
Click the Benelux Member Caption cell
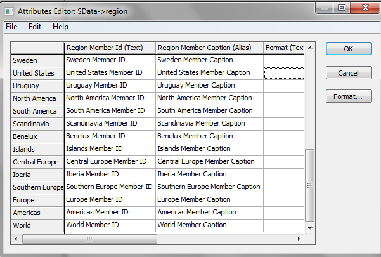point(209,136)
